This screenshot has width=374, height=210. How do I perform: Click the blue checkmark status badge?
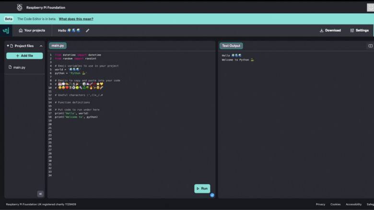tap(212, 195)
